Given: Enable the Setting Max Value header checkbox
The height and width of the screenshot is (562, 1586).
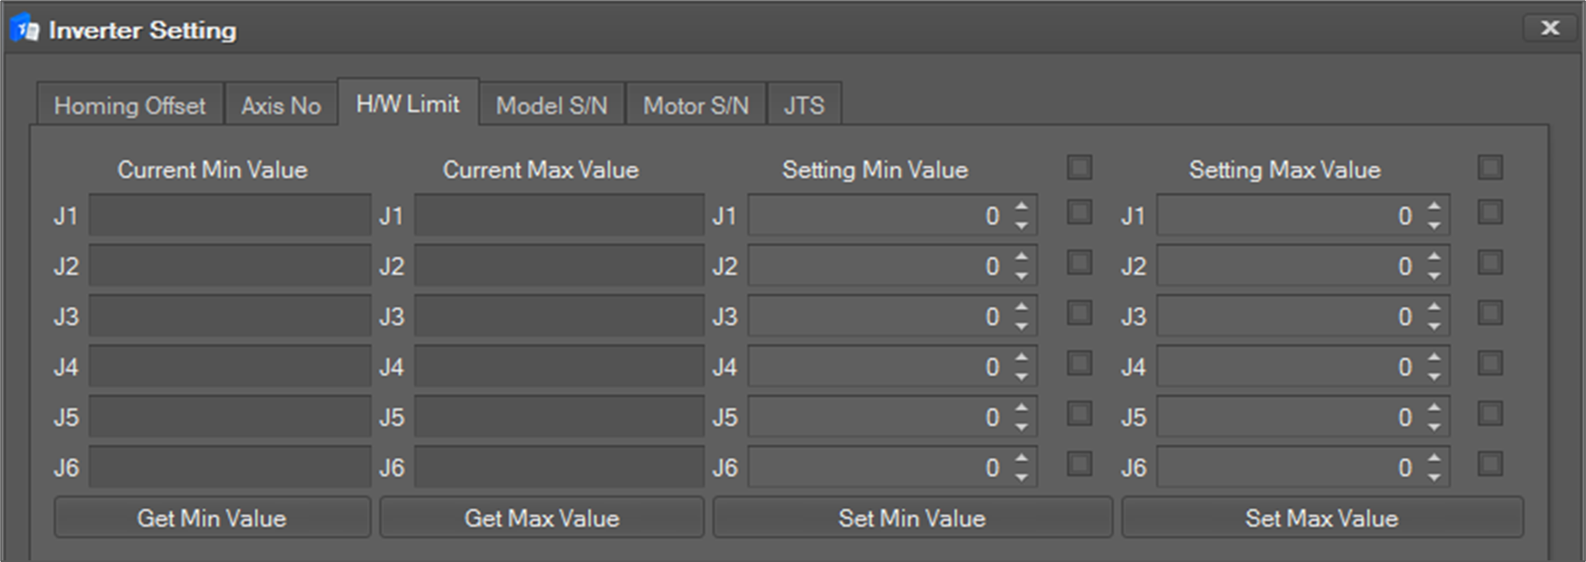Looking at the screenshot, I should pyautogui.click(x=1489, y=168).
